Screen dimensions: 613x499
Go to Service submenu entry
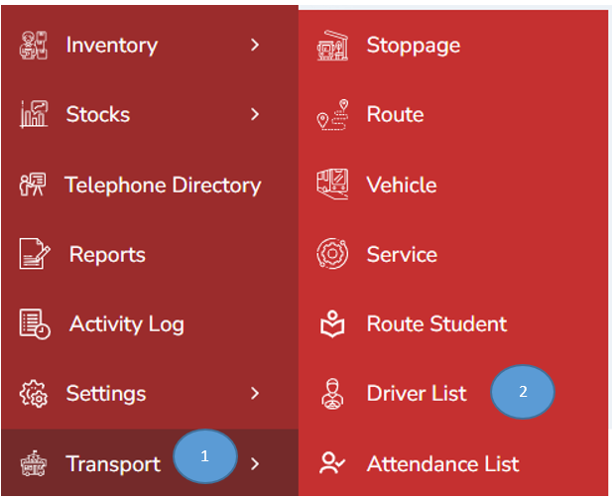452,254
